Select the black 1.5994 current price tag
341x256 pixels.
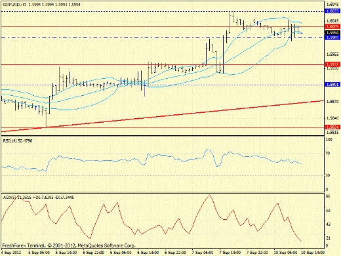pyautogui.click(x=332, y=33)
